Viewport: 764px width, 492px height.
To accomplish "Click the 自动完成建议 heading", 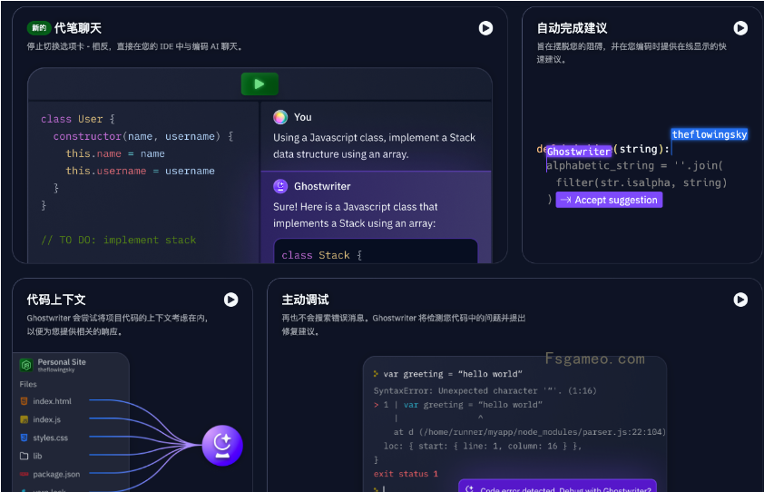I will [572, 28].
